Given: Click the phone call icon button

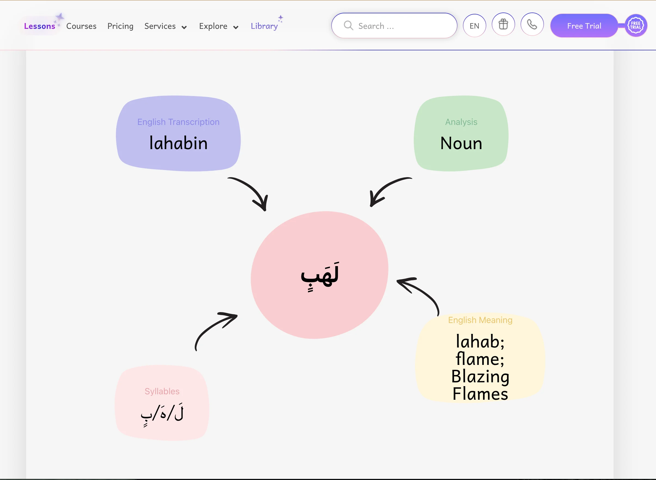Looking at the screenshot, I should click(x=532, y=25).
